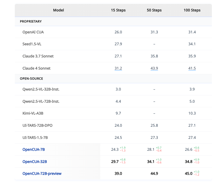Click the underlined 41.5 score
The image size is (222, 189).
192,68
